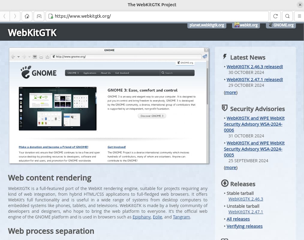This screenshot has height=240, width=304.
Task: Click the window title The WebKitGTK Project
Action: [x=152, y=5]
